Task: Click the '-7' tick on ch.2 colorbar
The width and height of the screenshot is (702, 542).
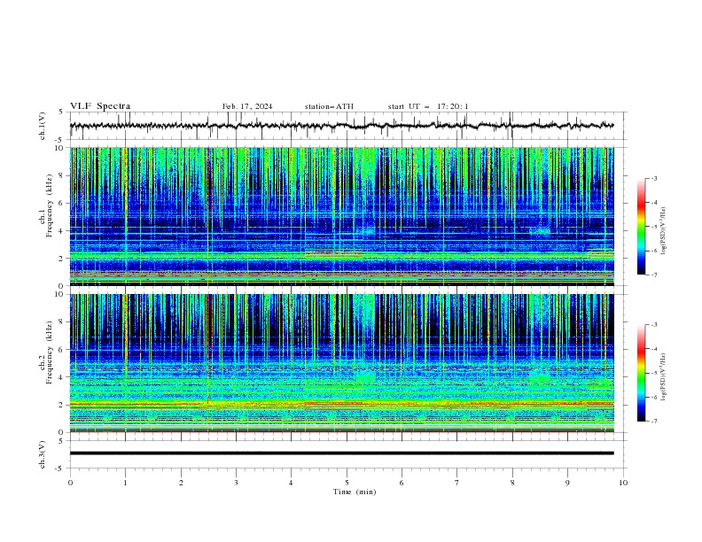Action: [x=654, y=422]
